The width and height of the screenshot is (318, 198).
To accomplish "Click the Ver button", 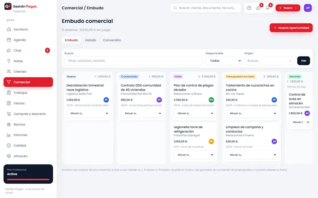I will point(304,60).
